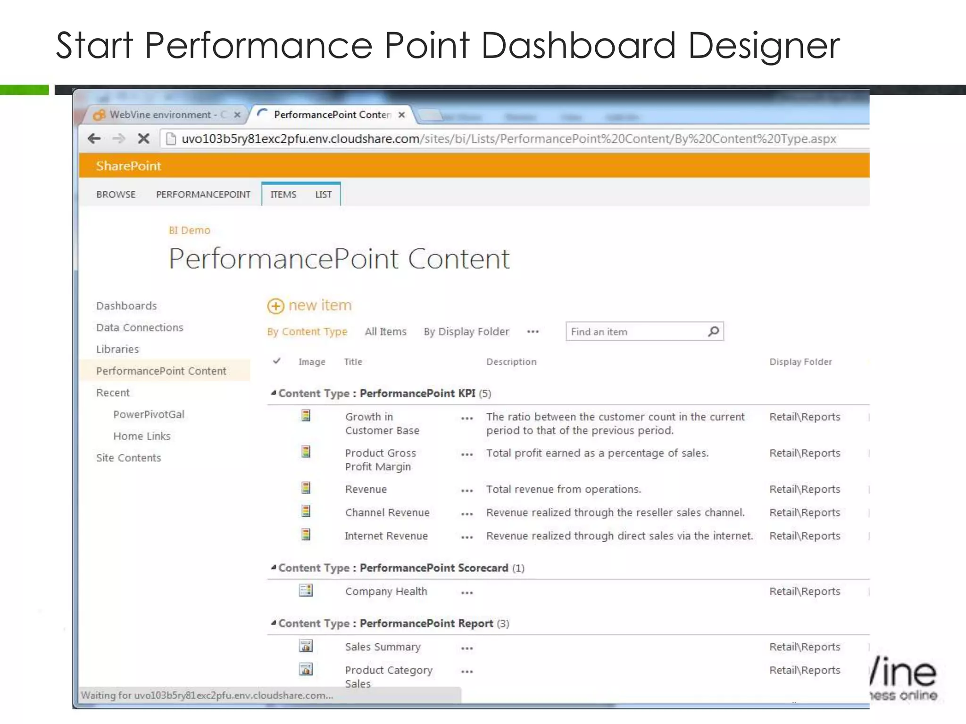Click the Channel Revenue KPI icon

[306, 511]
